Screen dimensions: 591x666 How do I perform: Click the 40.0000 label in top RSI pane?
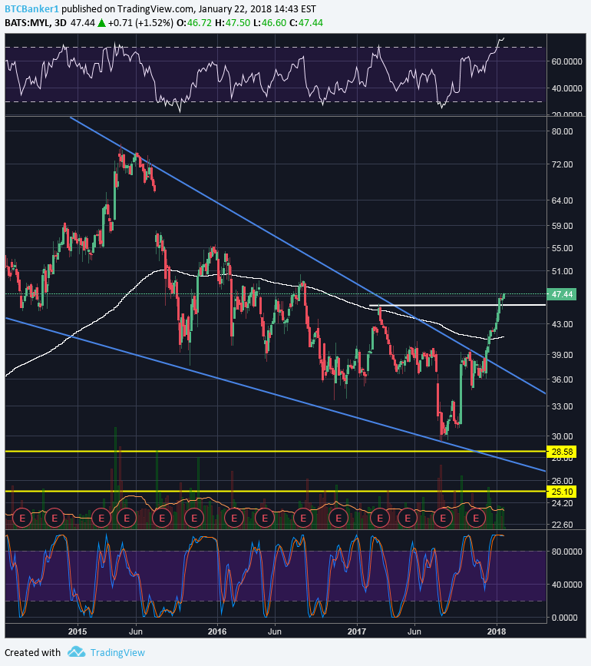click(x=566, y=89)
